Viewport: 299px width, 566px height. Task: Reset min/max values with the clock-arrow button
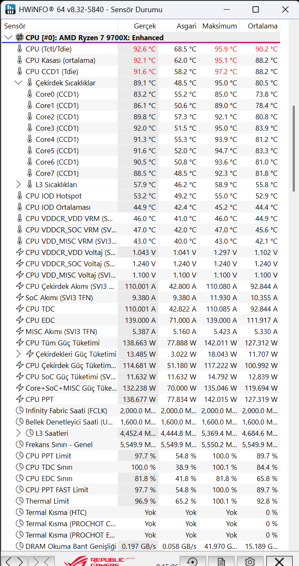[193, 561]
